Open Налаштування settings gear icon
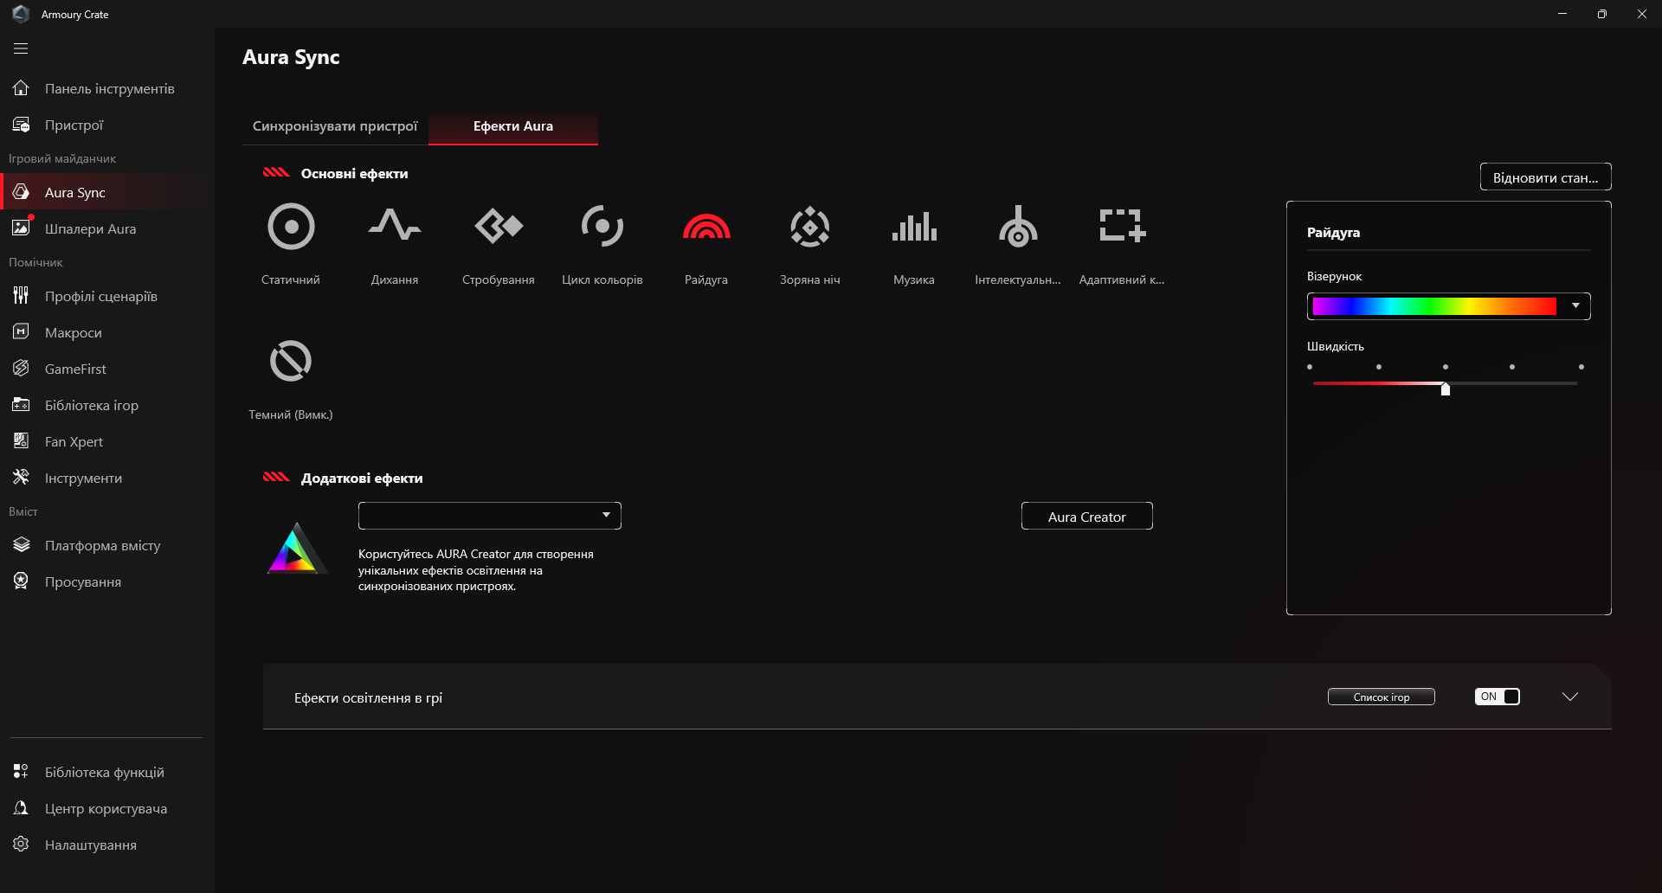The width and height of the screenshot is (1662, 893). tap(21, 845)
